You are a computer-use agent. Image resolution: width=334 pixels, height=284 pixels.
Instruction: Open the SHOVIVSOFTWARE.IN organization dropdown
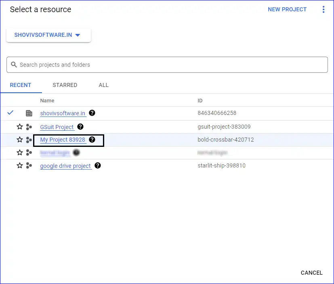tap(48, 35)
